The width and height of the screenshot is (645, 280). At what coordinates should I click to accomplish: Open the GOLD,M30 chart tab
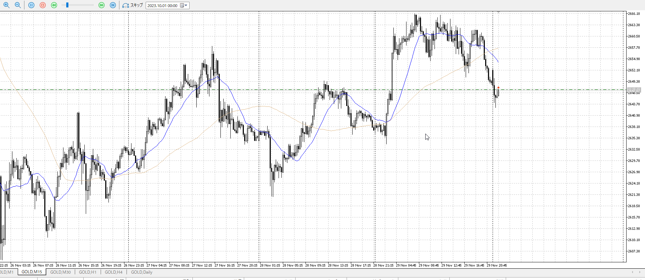tap(60, 272)
